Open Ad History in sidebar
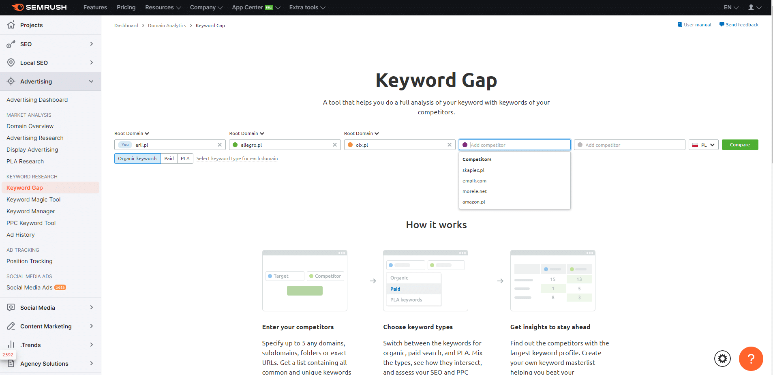Viewport: 773px width, 375px height. [x=21, y=235]
